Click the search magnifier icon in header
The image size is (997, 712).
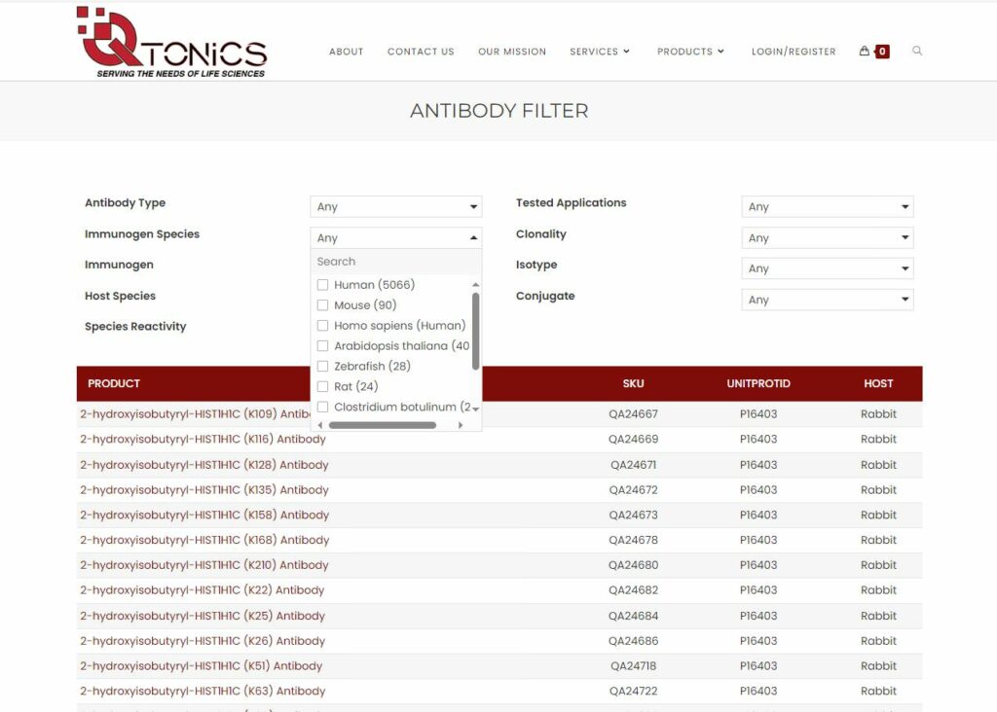[x=917, y=52]
